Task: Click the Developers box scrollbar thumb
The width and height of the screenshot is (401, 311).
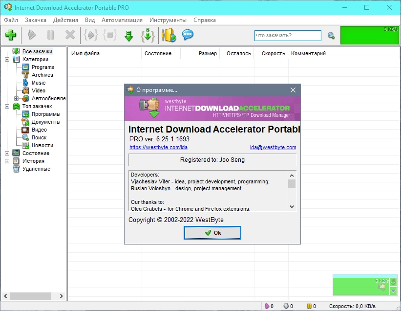Action: coord(292,184)
